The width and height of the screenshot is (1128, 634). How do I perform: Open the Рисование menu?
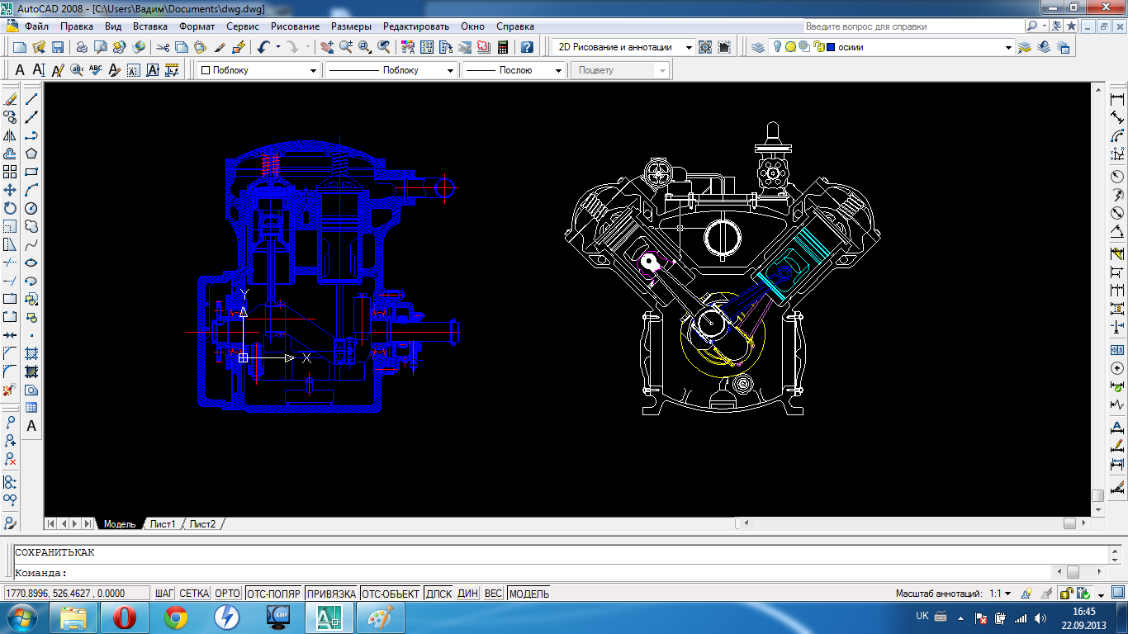click(x=295, y=26)
